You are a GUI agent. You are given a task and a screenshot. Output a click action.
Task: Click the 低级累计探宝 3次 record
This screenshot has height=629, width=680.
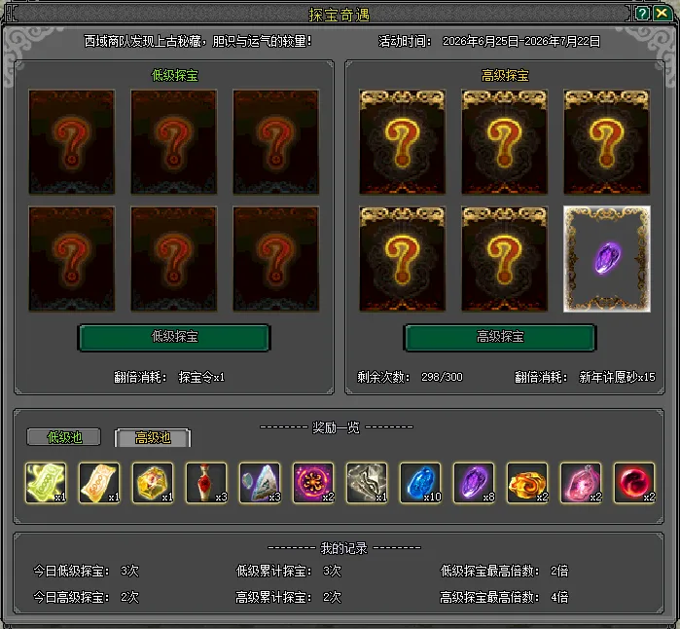pyautogui.click(x=288, y=571)
